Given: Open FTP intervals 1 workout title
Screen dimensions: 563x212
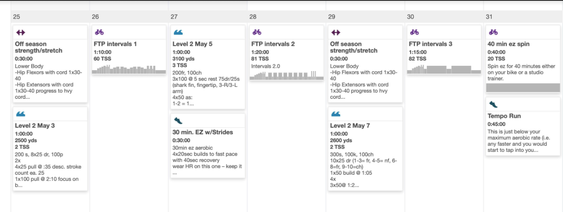Looking at the screenshot, I should (113, 44).
